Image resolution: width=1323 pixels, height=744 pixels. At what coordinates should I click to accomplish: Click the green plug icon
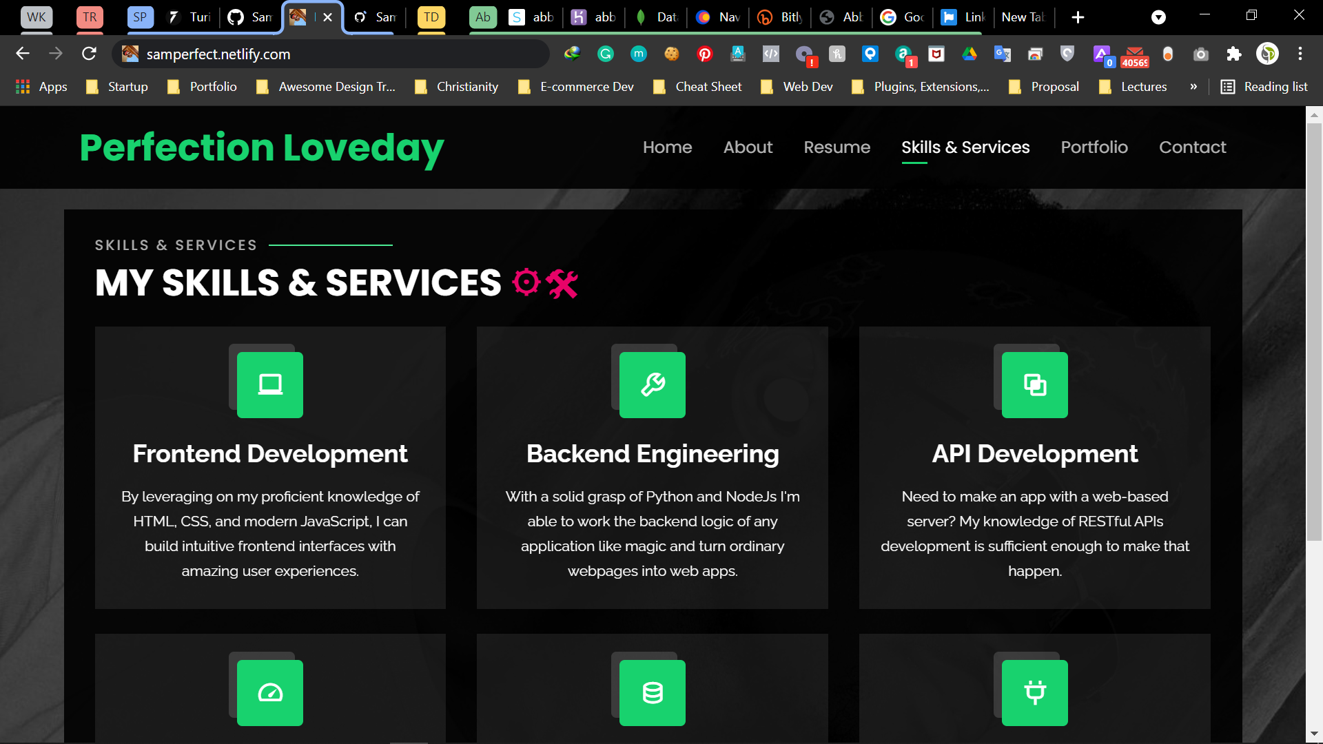coord(1034,692)
